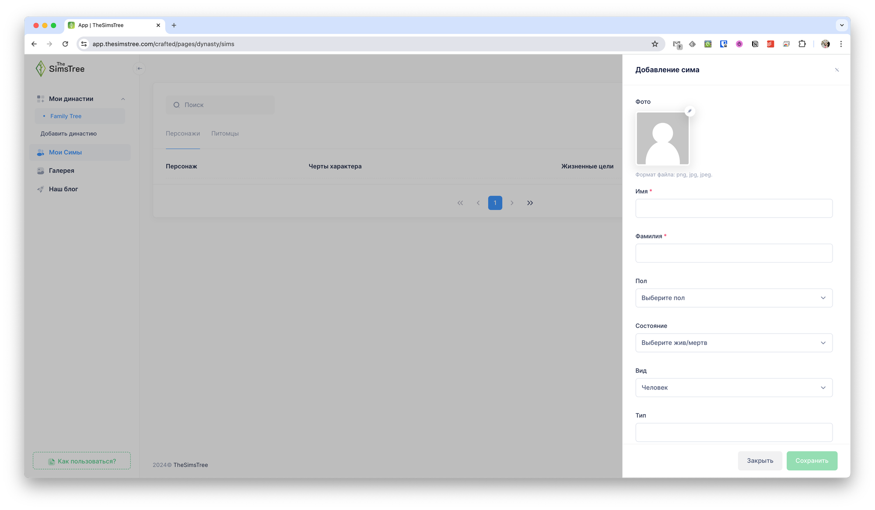Screen dimensions: 875x510
Task: Close the Добавление сима panel
Action: (836, 70)
